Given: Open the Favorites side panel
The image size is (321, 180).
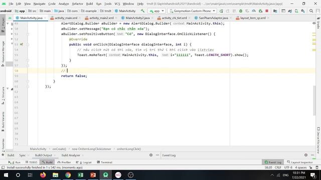Looking at the screenshot, I should click(3, 147).
